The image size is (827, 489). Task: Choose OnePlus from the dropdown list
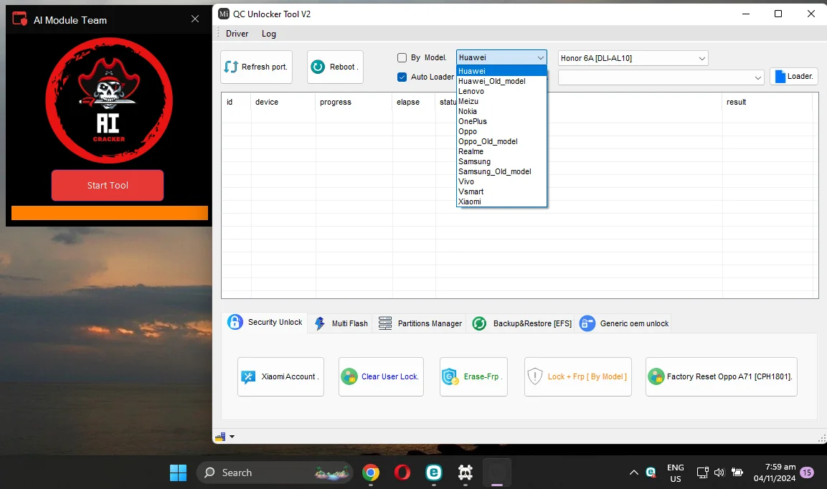point(501,121)
